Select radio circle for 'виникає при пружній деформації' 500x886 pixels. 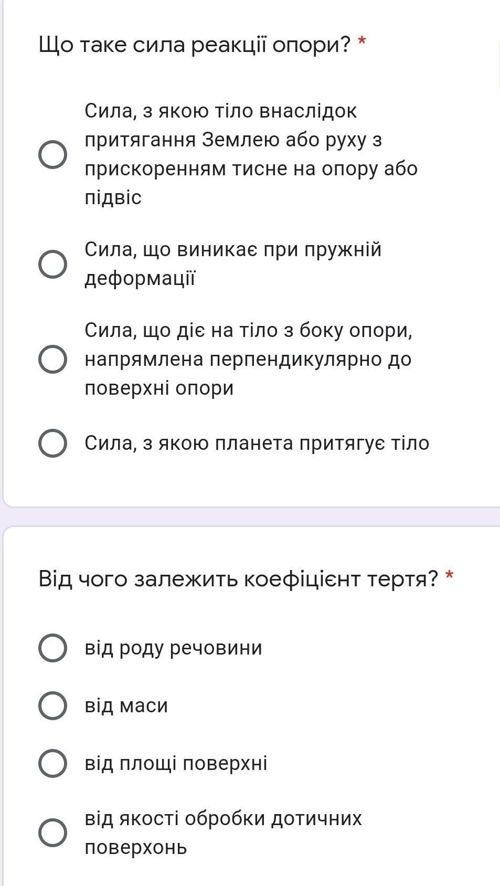(x=52, y=264)
